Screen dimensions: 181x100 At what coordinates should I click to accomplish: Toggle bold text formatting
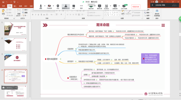33,15
